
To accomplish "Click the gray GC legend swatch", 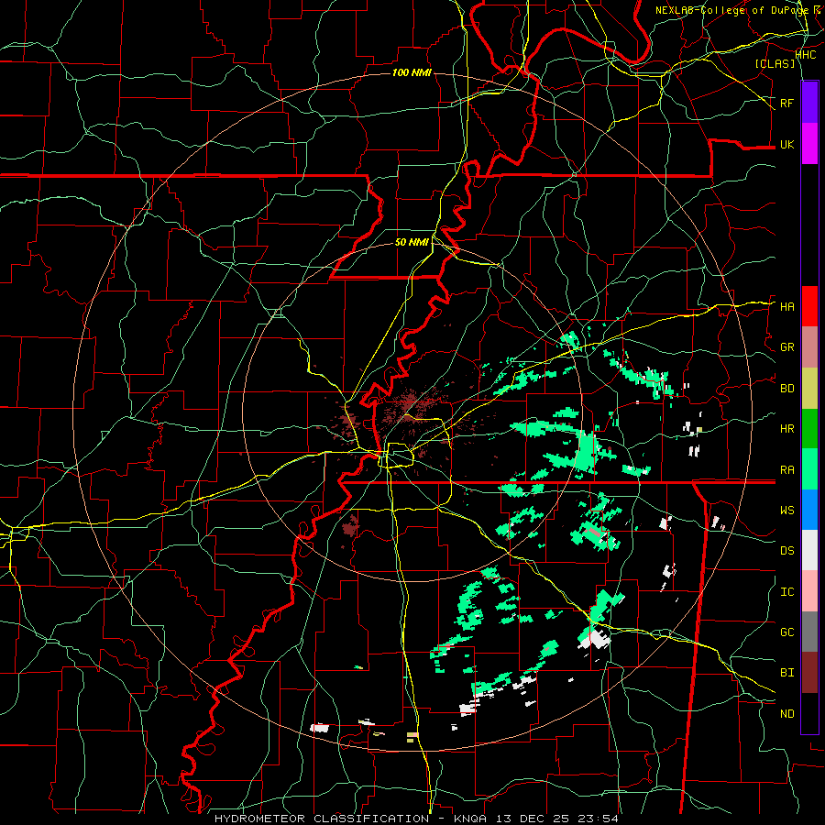I will tap(809, 632).
